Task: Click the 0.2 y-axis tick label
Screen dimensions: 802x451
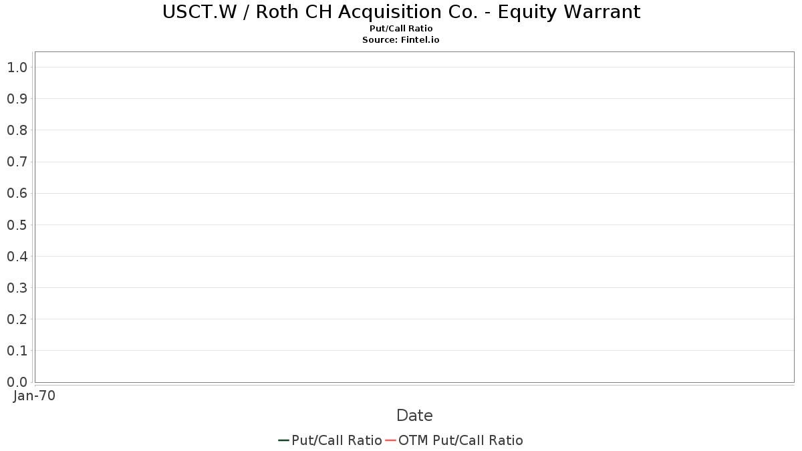Action: [17, 319]
